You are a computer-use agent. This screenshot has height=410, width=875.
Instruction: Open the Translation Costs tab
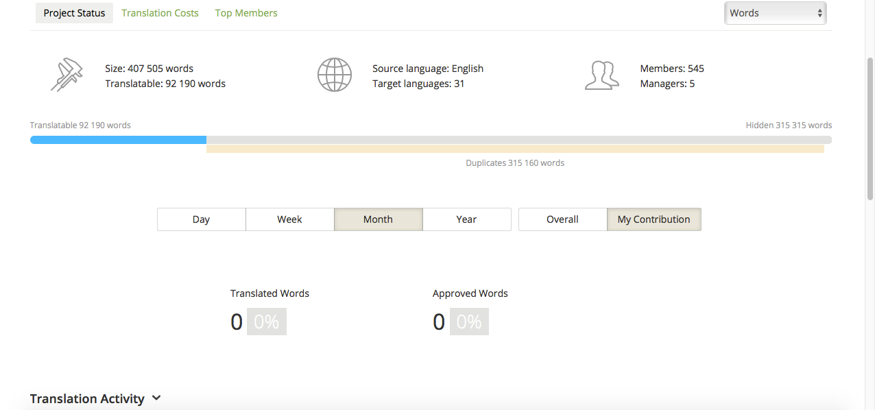coord(160,13)
